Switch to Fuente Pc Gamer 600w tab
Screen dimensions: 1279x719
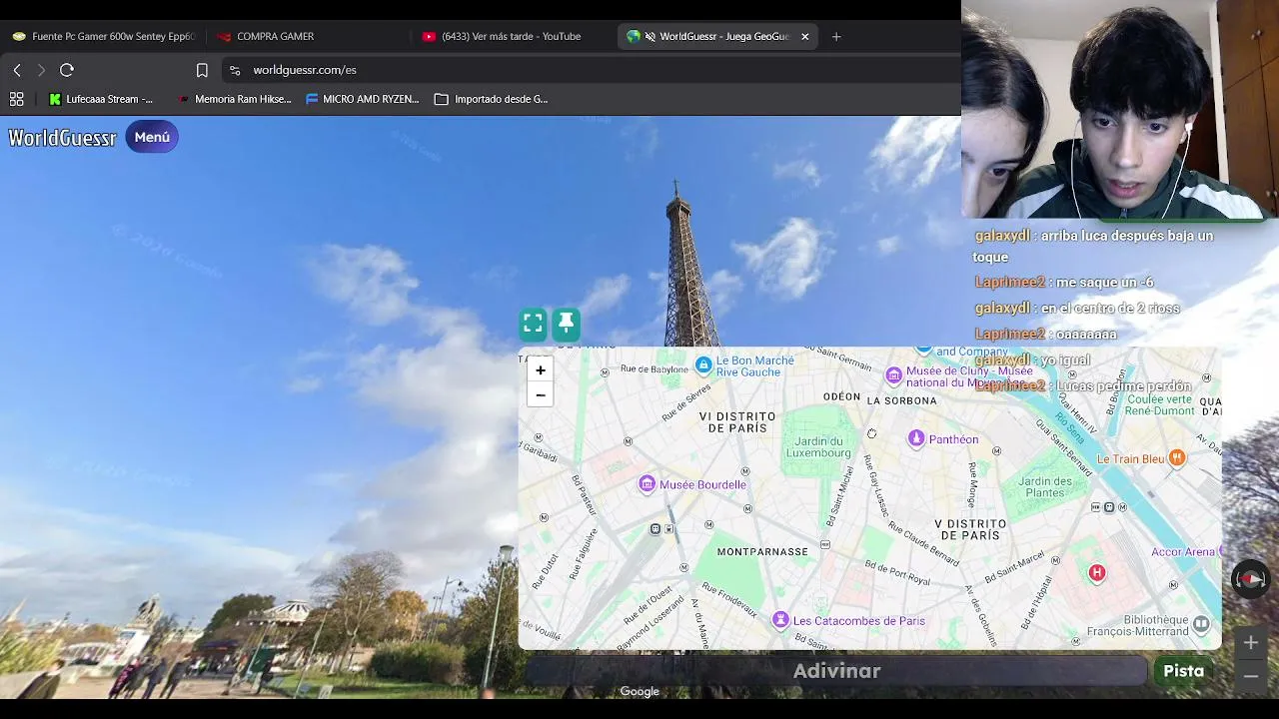[104, 37]
